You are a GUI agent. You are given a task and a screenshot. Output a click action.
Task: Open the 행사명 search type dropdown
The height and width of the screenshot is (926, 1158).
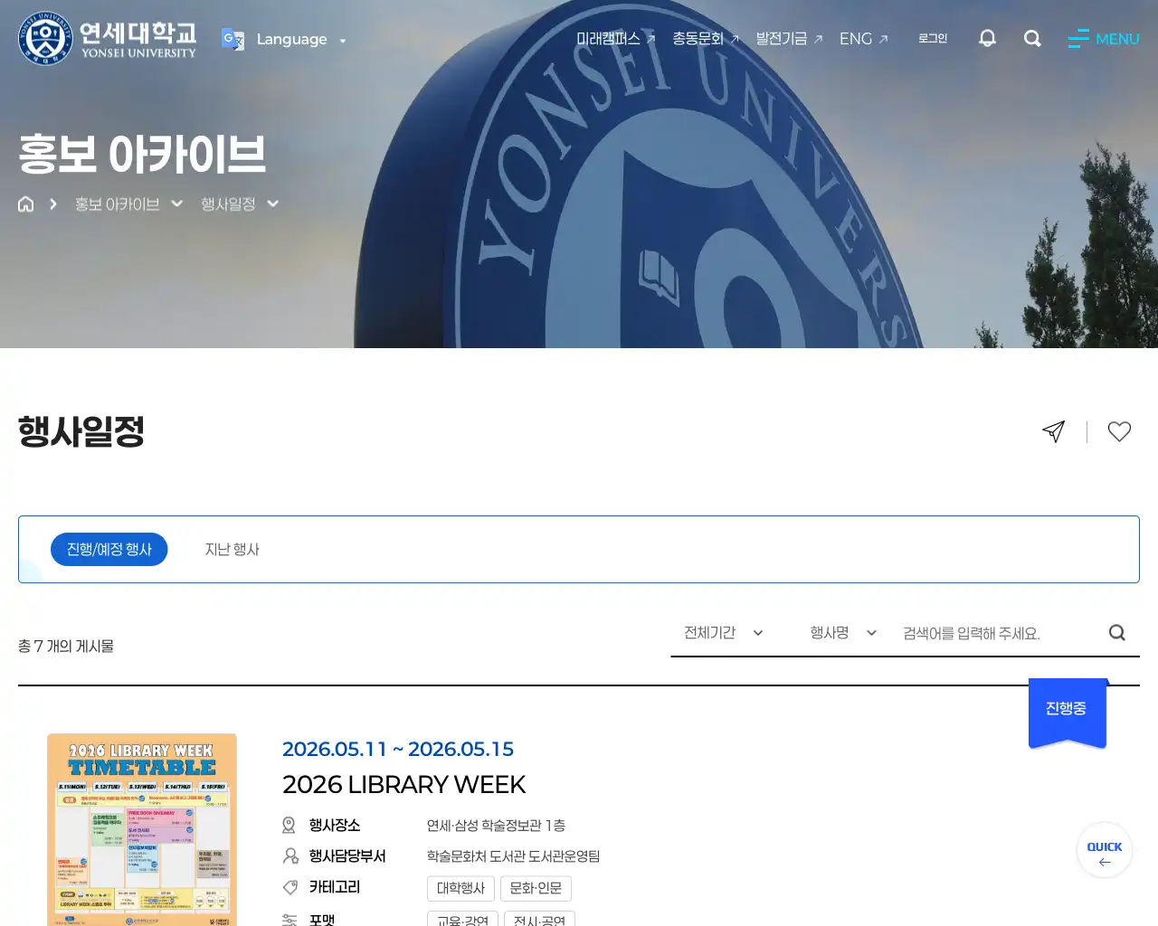click(x=843, y=633)
